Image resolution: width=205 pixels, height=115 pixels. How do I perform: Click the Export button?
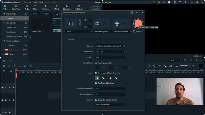[95, 8]
